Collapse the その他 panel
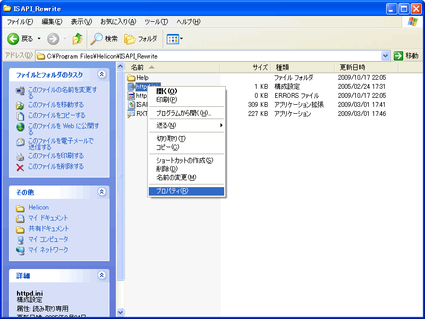The height and width of the screenshot is (319, 425). coord(101,192)
